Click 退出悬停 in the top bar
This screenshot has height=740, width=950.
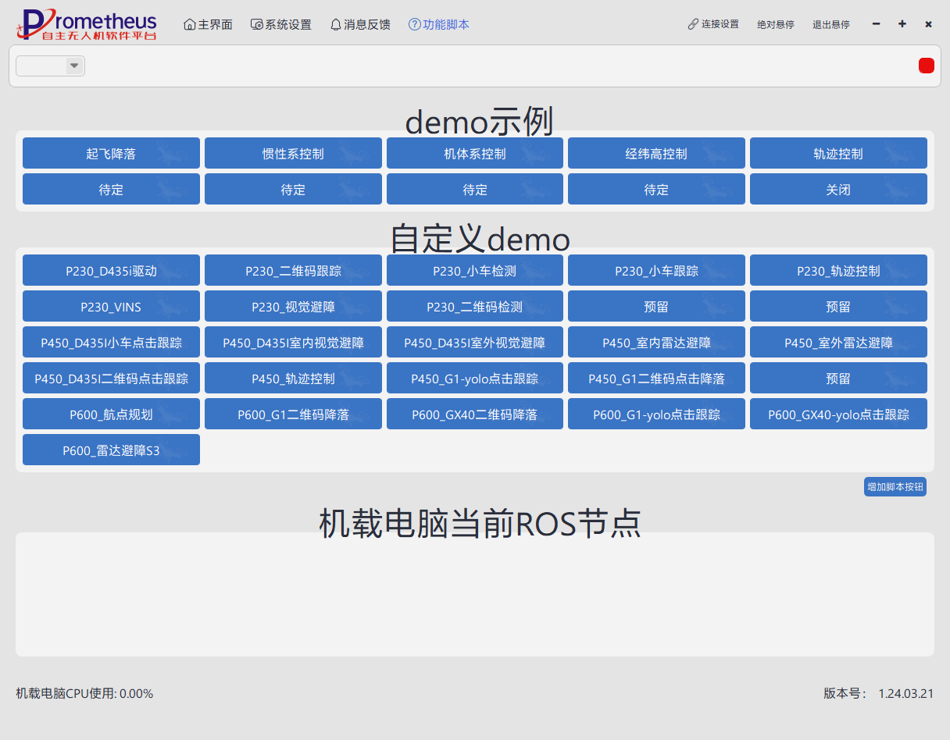pyautogui.click(x=830, y=25)
